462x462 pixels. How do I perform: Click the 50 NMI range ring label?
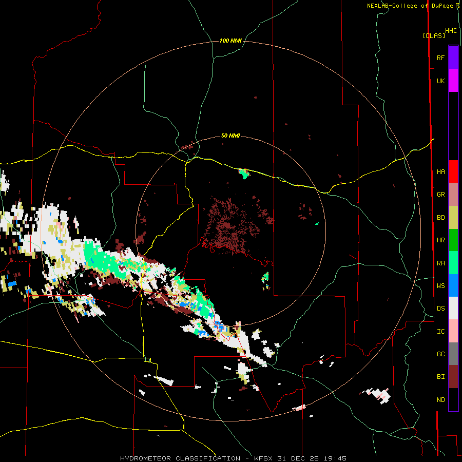(230, 136)
